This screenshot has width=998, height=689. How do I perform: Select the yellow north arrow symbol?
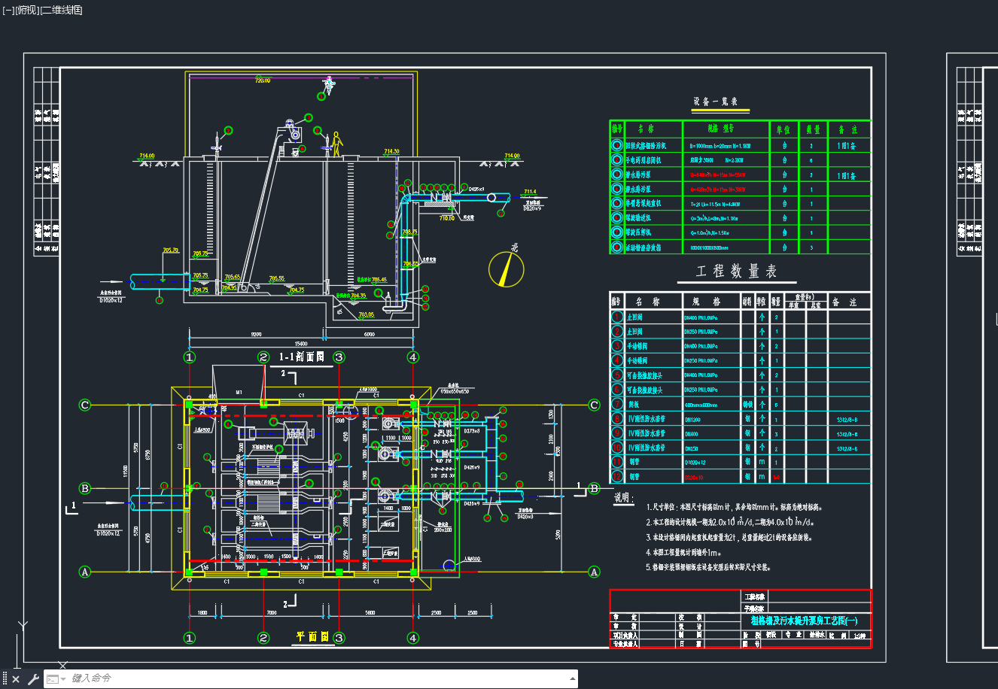tap(507, 269)
